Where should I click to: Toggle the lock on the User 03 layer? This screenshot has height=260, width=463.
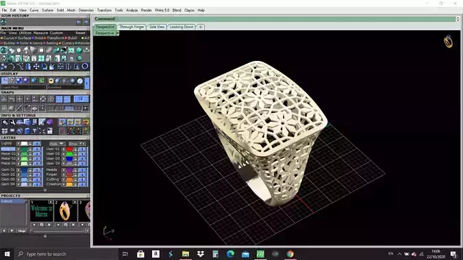(x=75, y=159)
